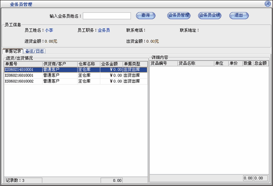Viewport: 273px width, 186px height.
Task: Select row XS060216010001
Action: 76,76
